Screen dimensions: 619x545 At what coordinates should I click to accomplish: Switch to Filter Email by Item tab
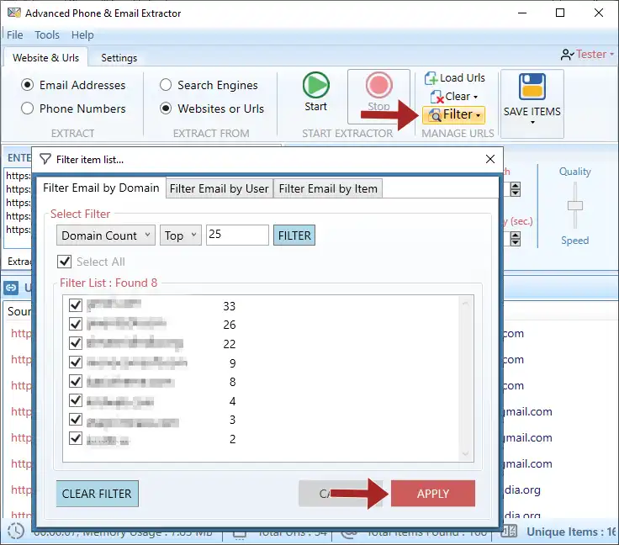pyautogui.click(x=328, y=188)
